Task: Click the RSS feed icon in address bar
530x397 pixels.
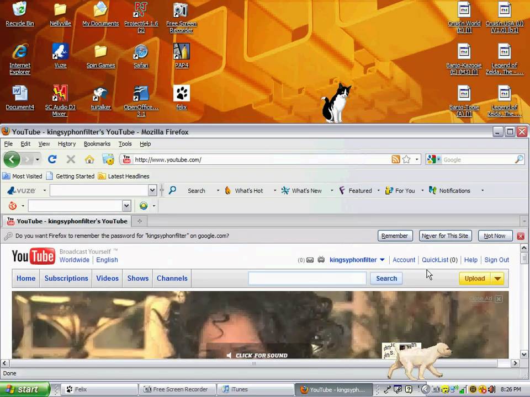Action: tap(396, 159)
